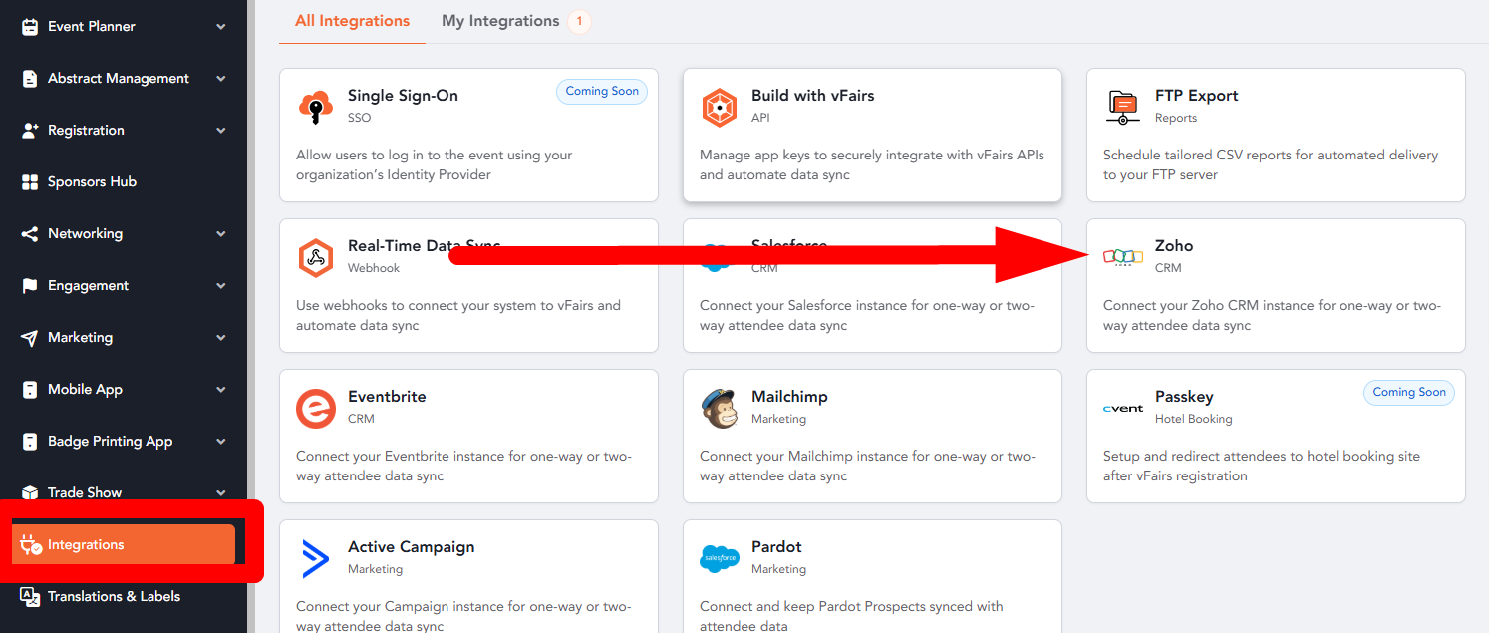Switch to the All Integrations tab
This screenshot has width=1489, height=633.
(352, 21)
